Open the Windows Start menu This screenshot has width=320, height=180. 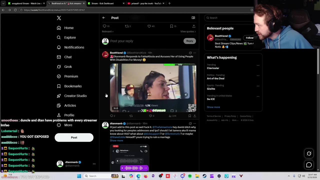point(79,176)
